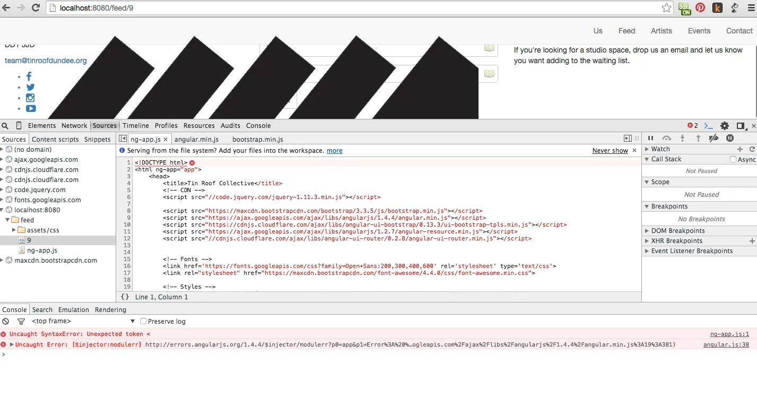Open the angular.min.js file tab
Image resolution: width=757 pixels, height=406 pixels.
[x=196, y=140]
